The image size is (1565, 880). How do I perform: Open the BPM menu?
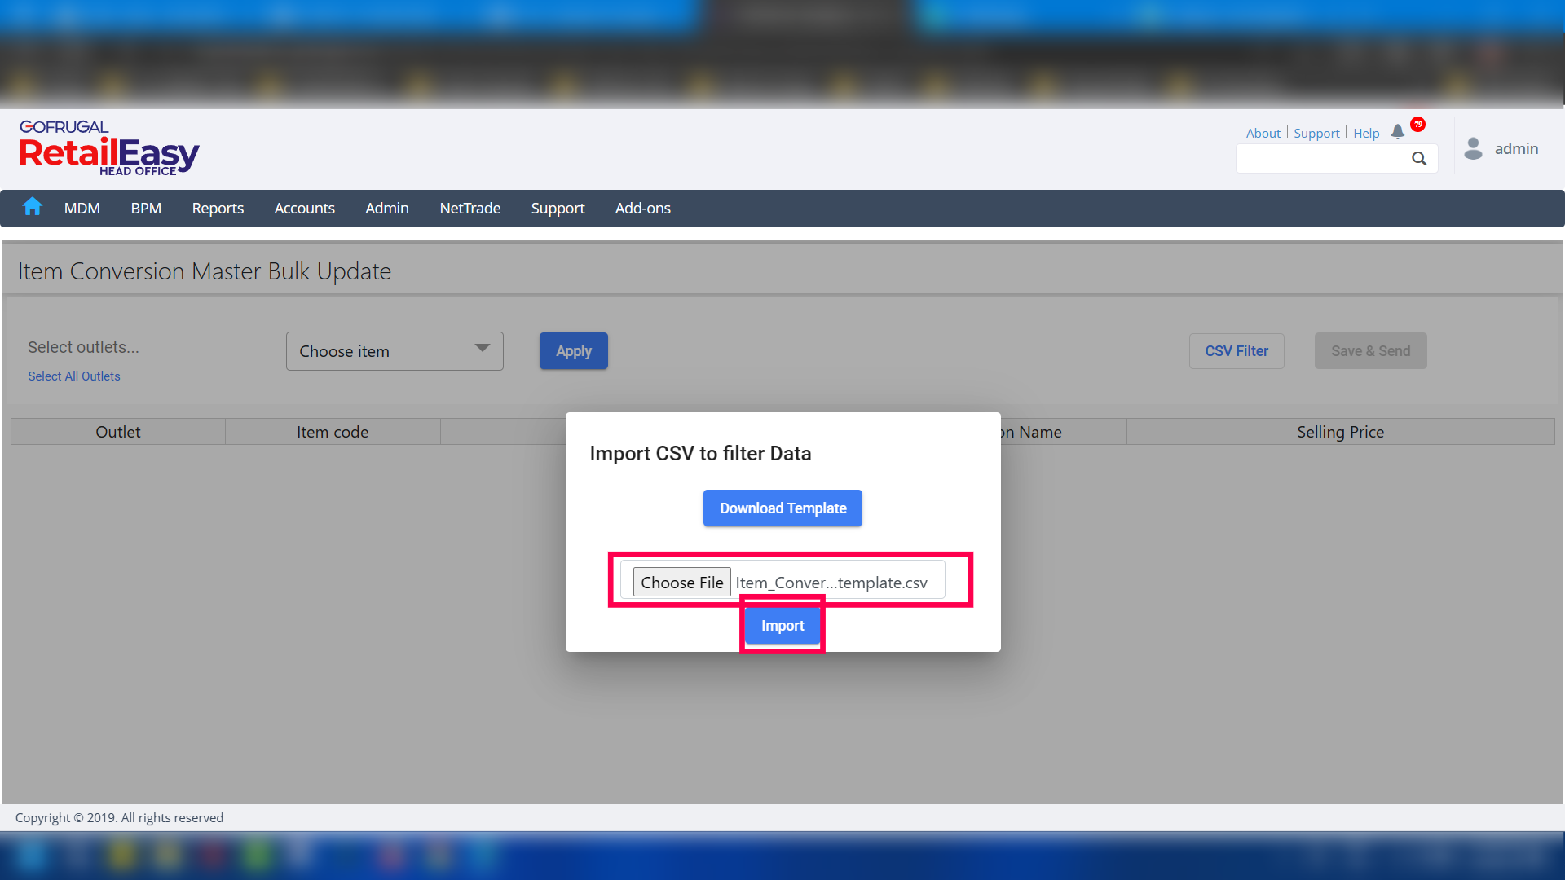coord(146,209)
